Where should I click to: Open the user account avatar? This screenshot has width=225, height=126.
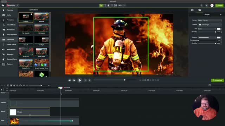tap(212, 6)
